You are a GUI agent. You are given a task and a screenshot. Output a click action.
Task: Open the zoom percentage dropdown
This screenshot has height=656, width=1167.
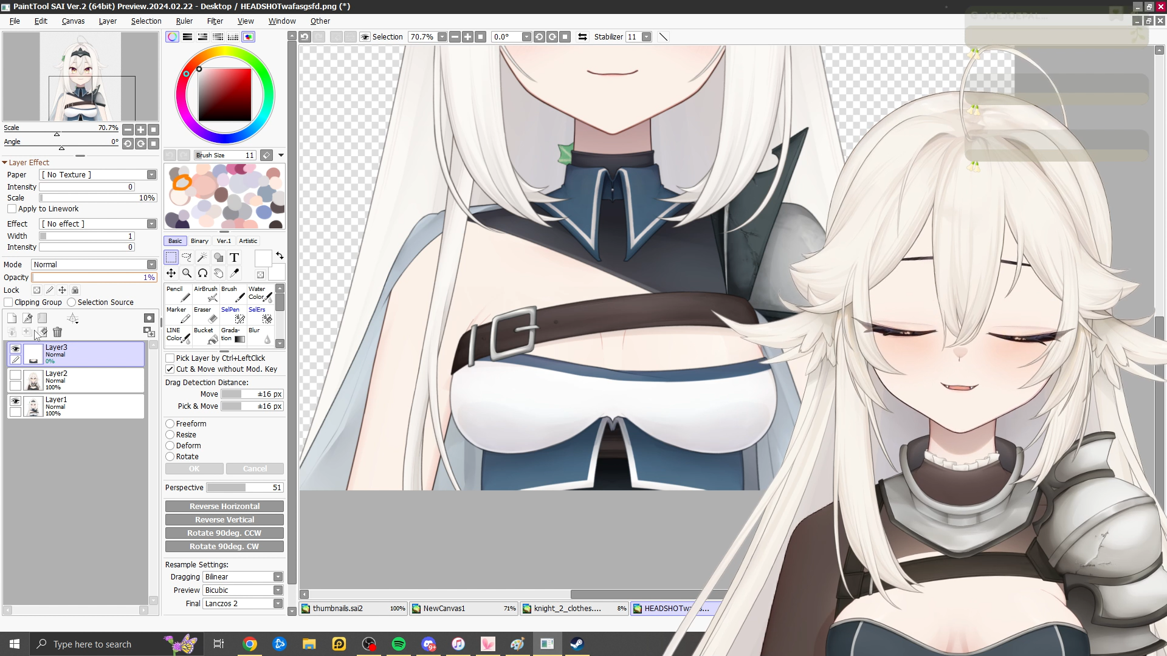[442, 37]
